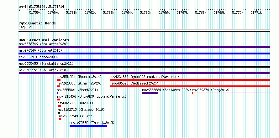This screenshot has height=138, width=279.
Task: Select the nsv6578746 purple variant bar
Action: (x=144, y=47)
